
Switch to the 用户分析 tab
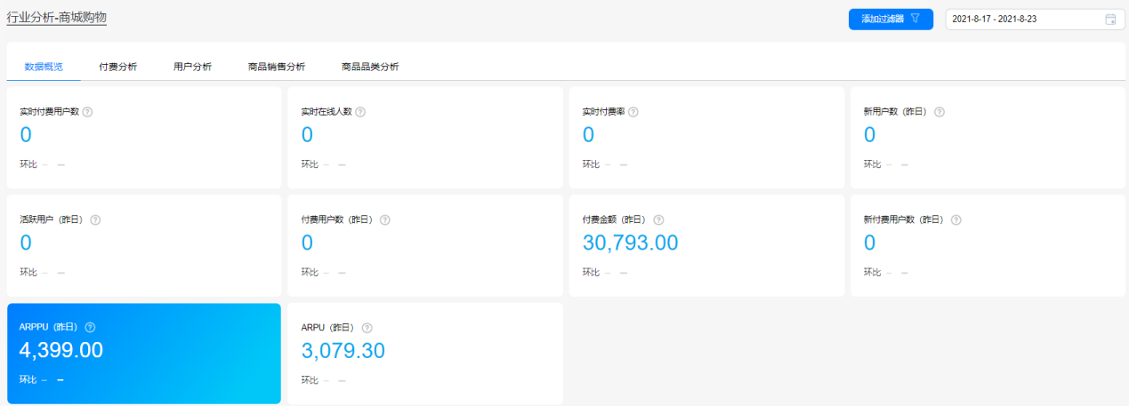(192, 67)
